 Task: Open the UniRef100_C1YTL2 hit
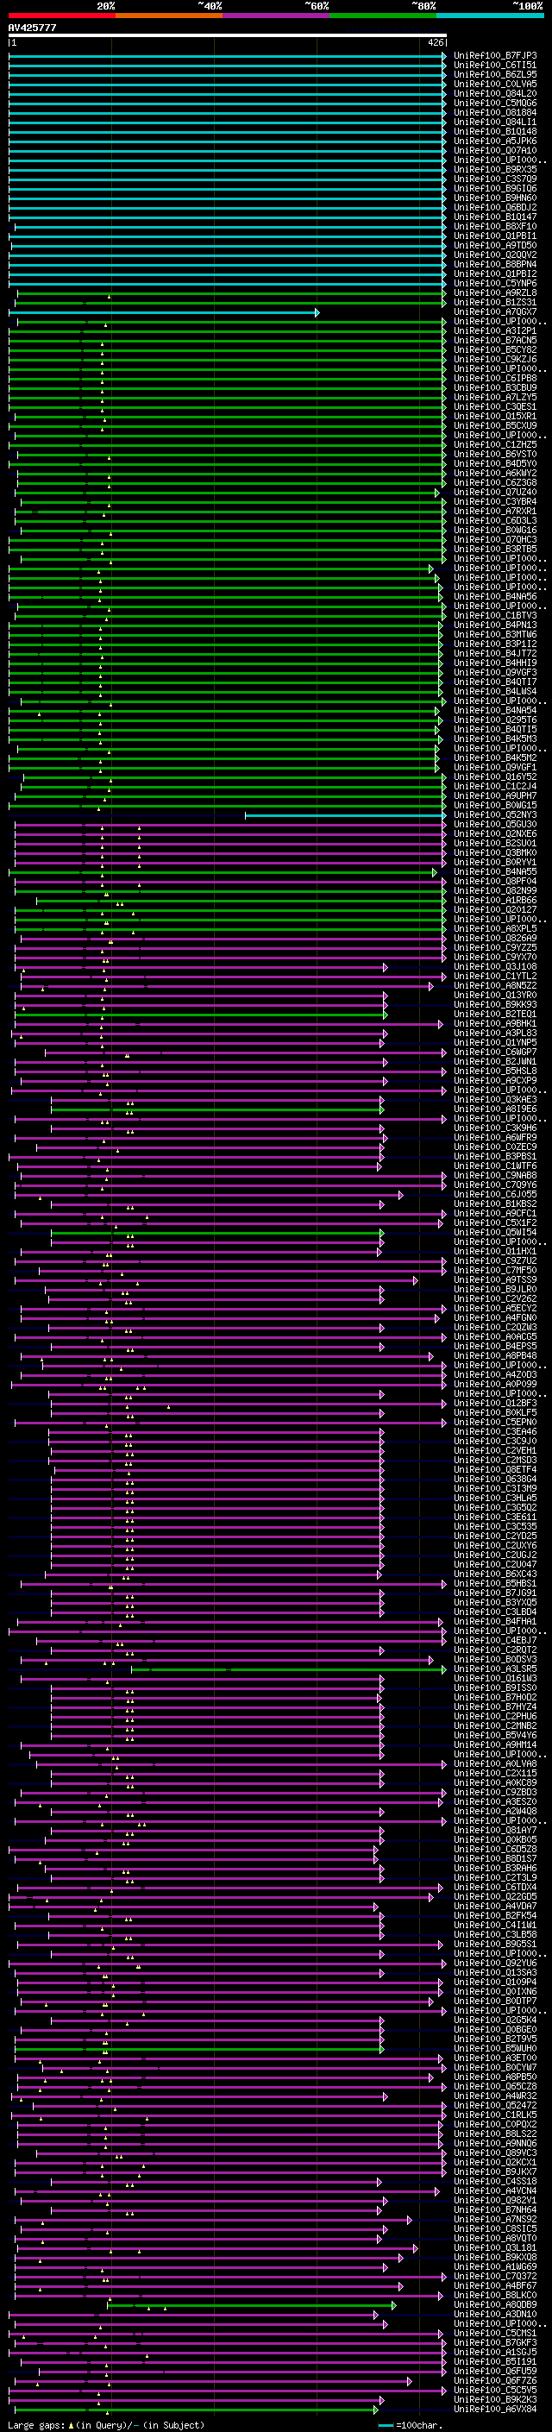coord(495,977)
